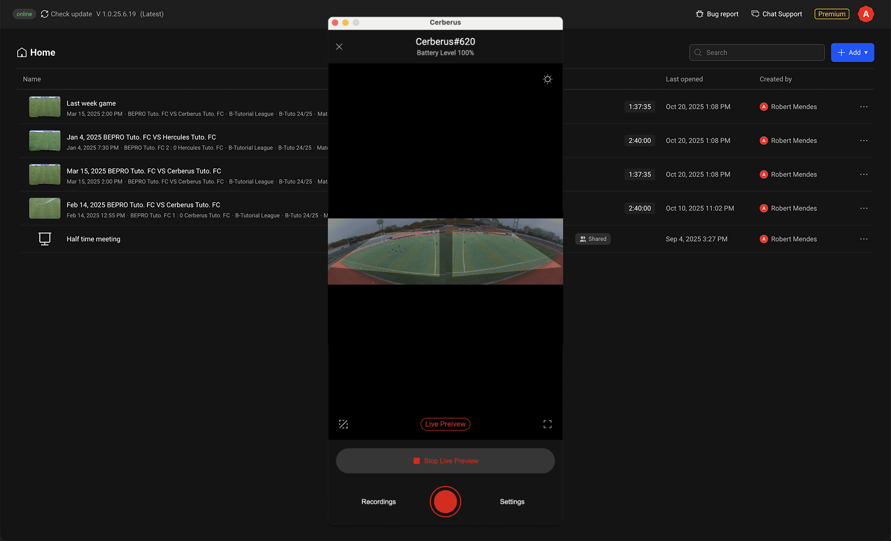Sort by the Last opened column header

click(x=684, y=79)
